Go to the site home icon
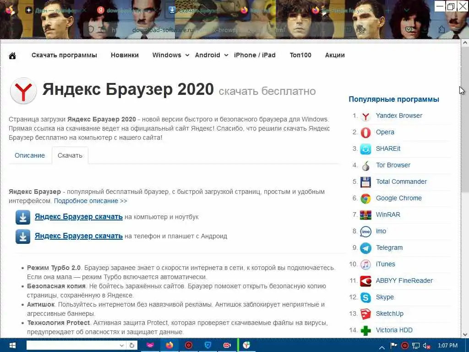The width and height of the screenshot is (469, 352). pyautogui.click(x=12, y=55)
